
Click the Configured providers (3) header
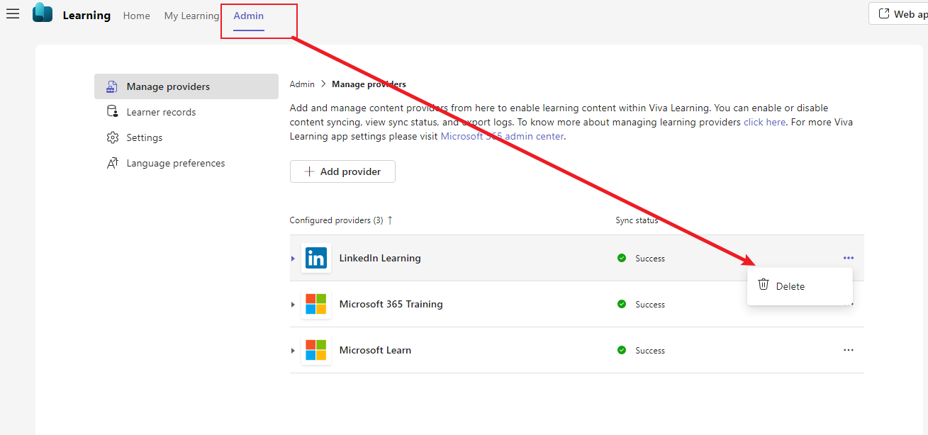pos(337,220)
